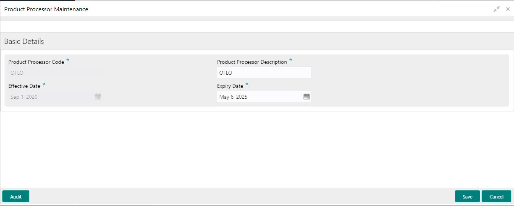Screen dimensions: 514x206
Task: Open the Effective Date calendar icon
Action: 98,97
